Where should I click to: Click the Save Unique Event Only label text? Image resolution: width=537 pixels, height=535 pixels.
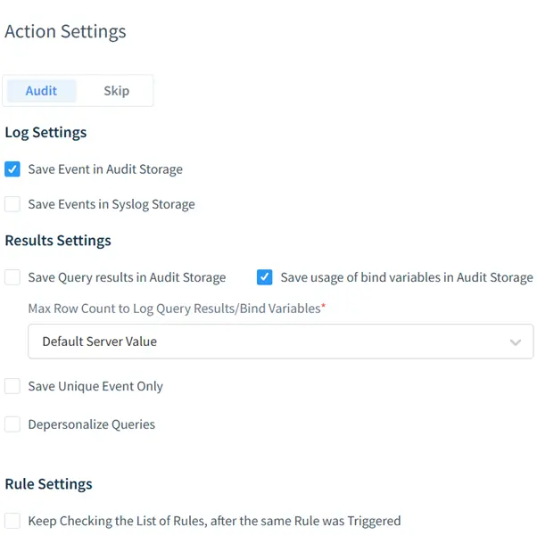pos(95,386)
